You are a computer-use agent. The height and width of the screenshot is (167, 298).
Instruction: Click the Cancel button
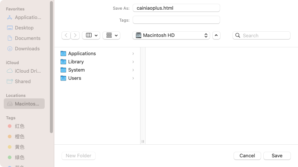click(247, 155)
